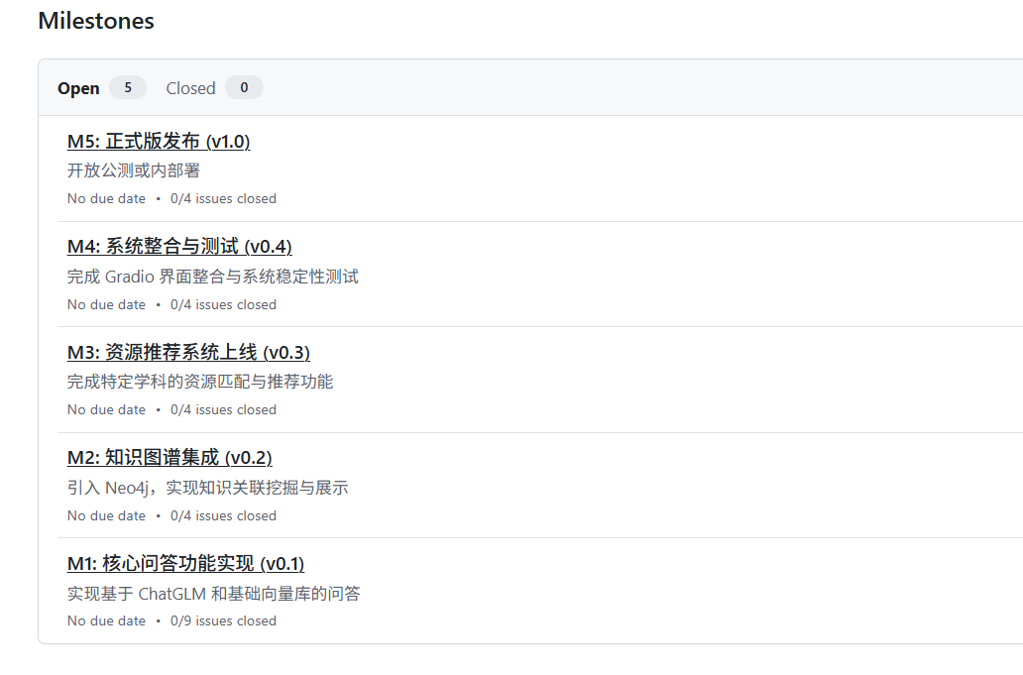1023x675 pixels.
Task: Click the closed count badge showing 0
Action: click(244, 87)
